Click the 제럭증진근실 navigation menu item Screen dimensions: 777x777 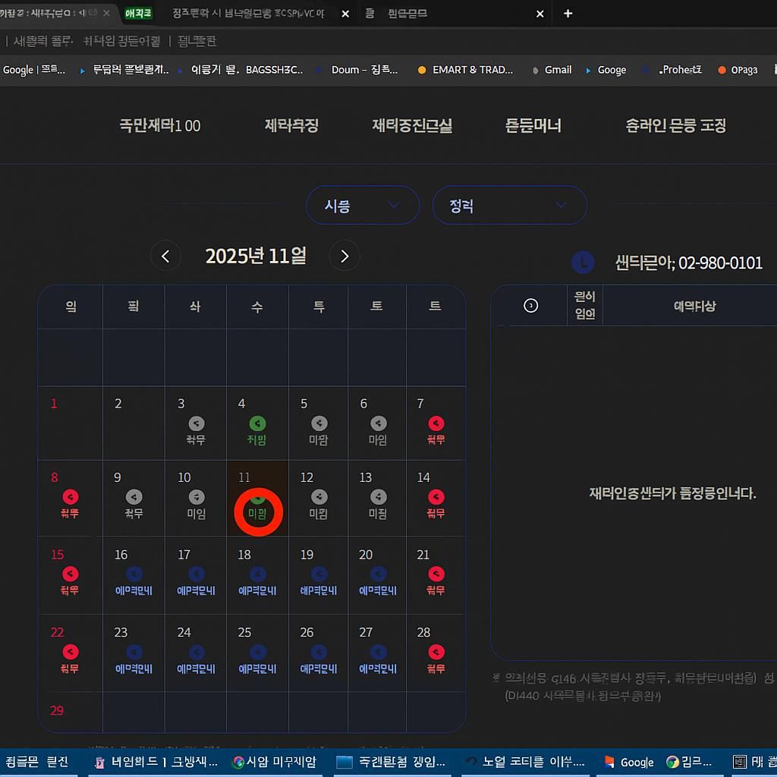(x=412, y=126)
